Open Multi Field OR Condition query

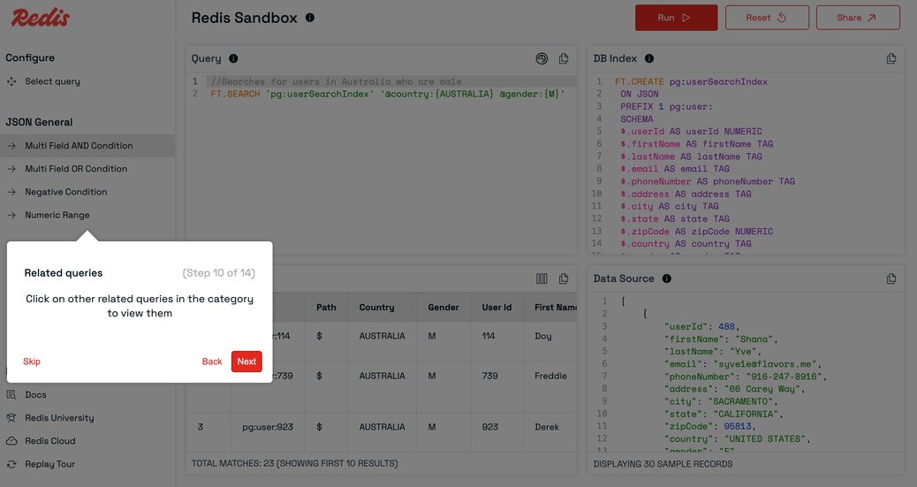[87, 169]
